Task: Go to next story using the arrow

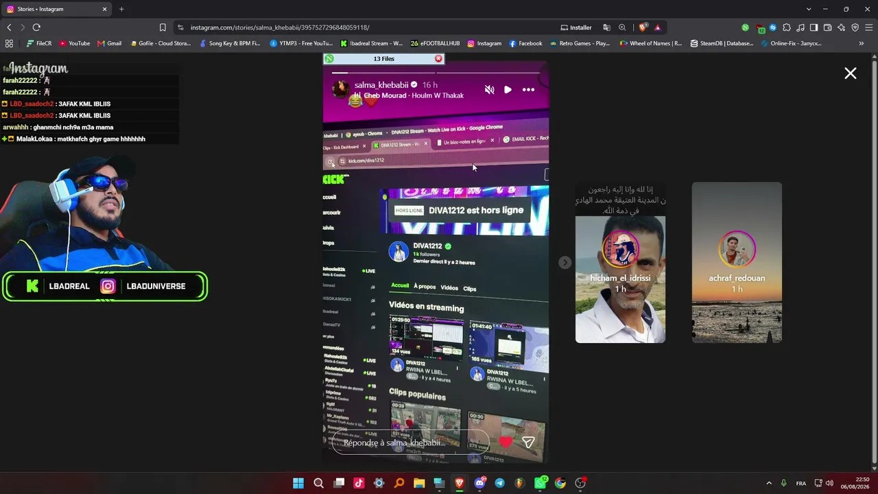Action: (565, 262)
